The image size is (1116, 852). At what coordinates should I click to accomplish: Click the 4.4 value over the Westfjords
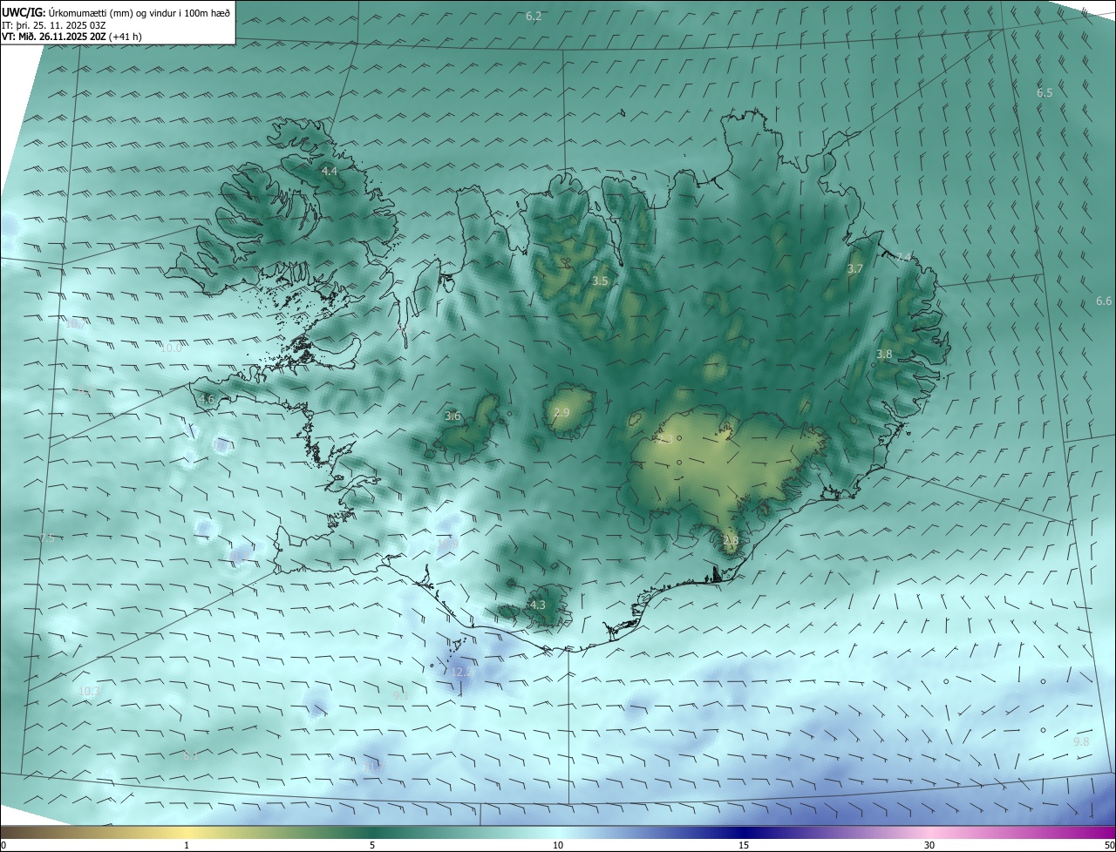(330, 172)
